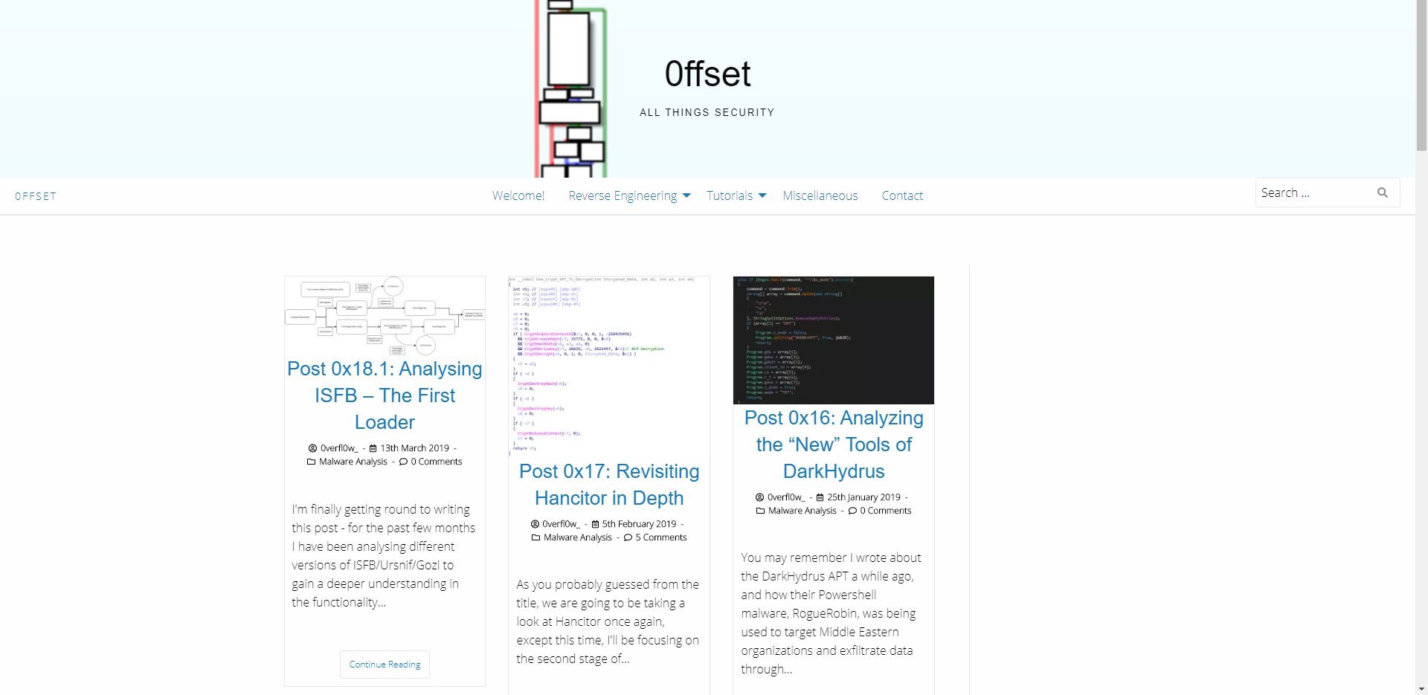Go to the Contact page
Screen dimensions: 1428x695
click(901, 195)
